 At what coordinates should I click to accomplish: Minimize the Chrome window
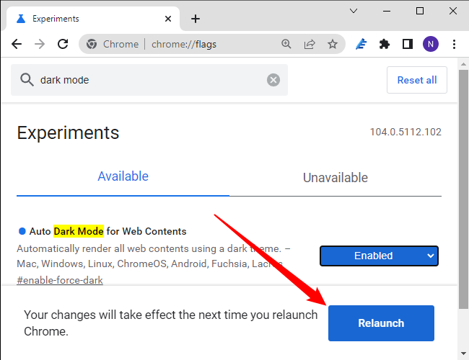point(387,11)
